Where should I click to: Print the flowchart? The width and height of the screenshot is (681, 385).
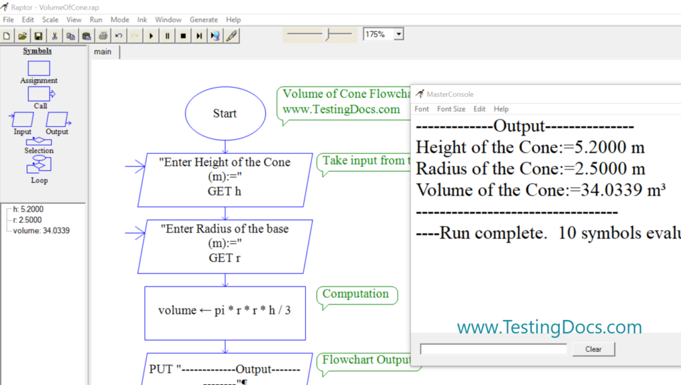[102, 35]
